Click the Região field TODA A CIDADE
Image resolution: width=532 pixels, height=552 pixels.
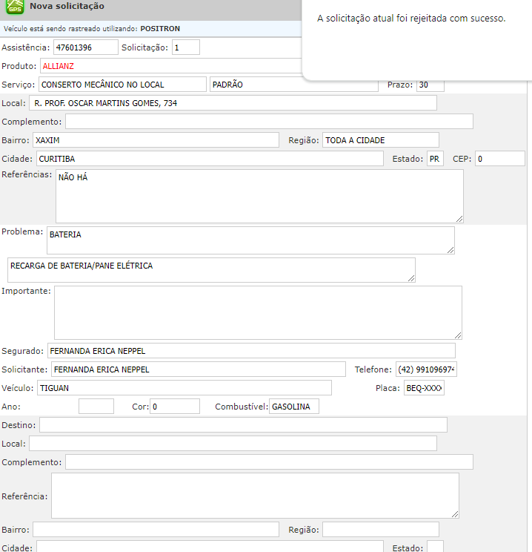click(380, 140)
